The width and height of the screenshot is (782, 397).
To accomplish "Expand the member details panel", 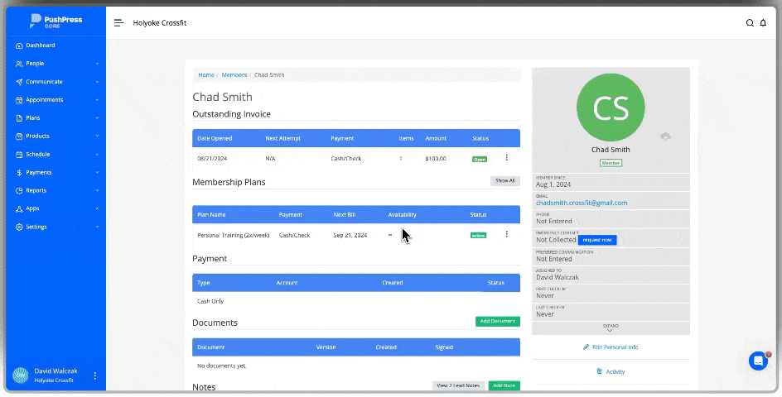I will pos(611,328).
